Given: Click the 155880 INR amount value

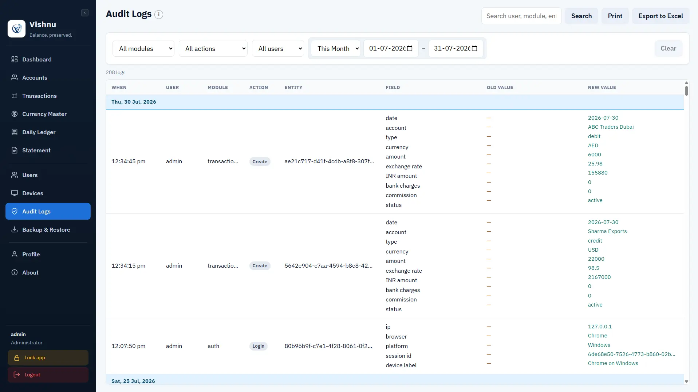Looking at the screenshot, I should pos(598,173).
